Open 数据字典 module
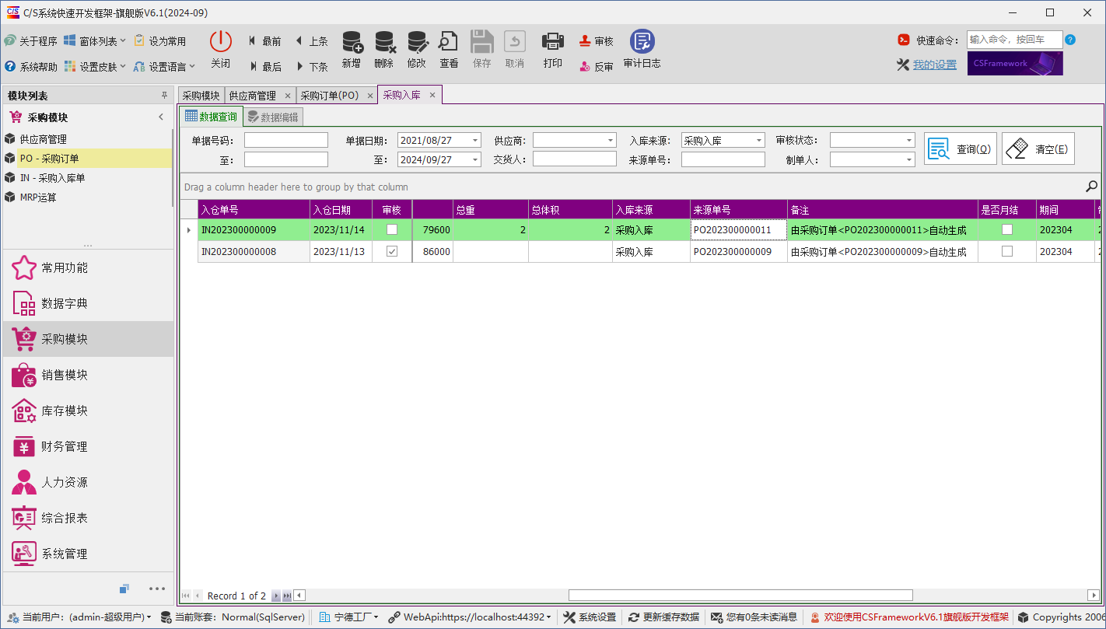 88,303
